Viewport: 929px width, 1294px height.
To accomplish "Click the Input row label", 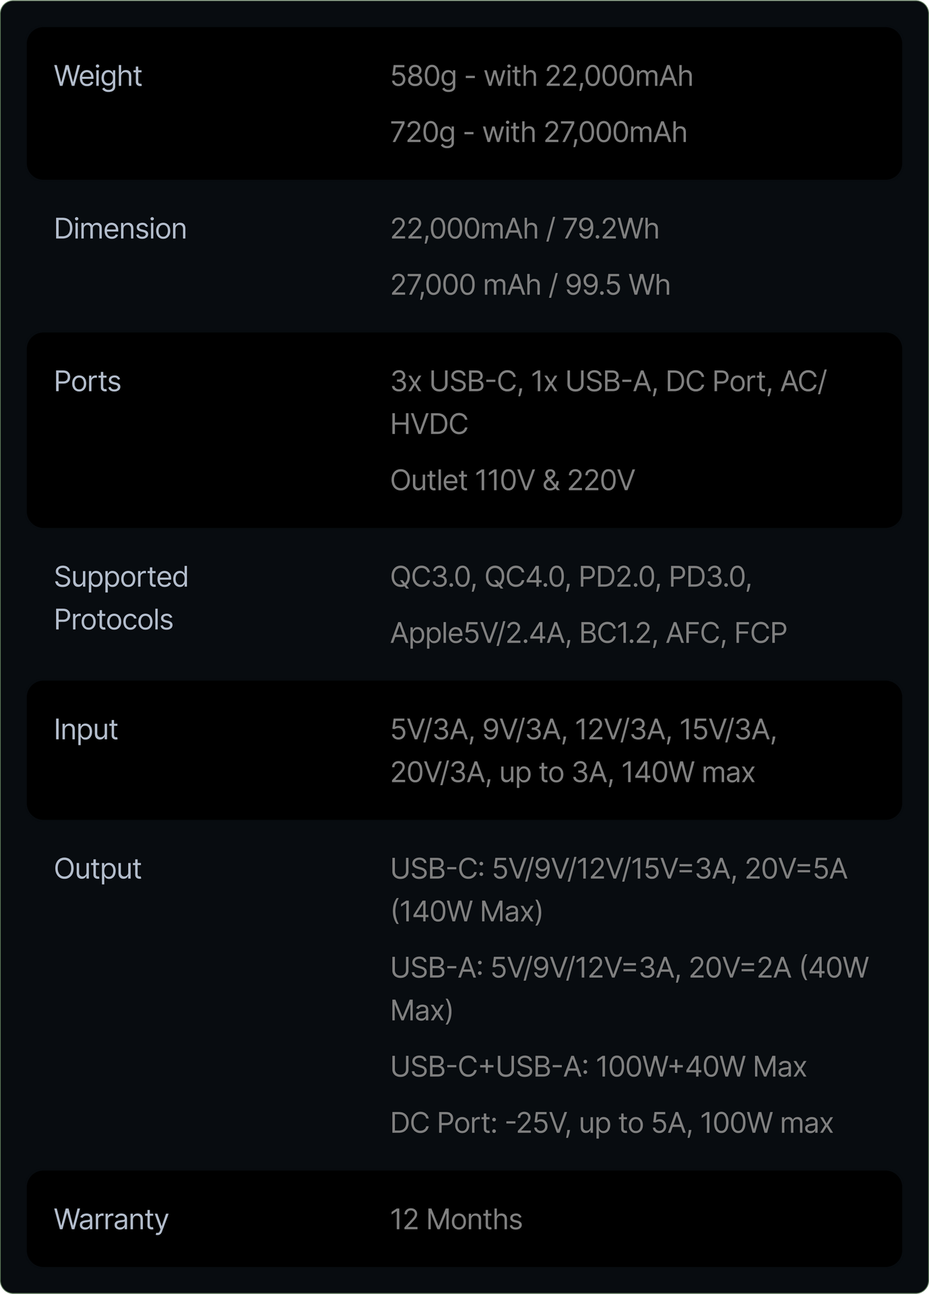I will click(x=86, y=729).
